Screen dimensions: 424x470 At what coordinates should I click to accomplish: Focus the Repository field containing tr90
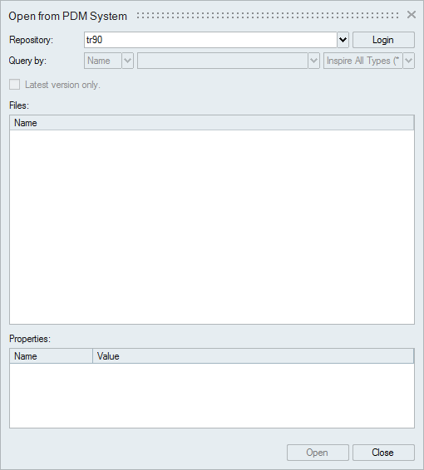(x=210, y=40)
